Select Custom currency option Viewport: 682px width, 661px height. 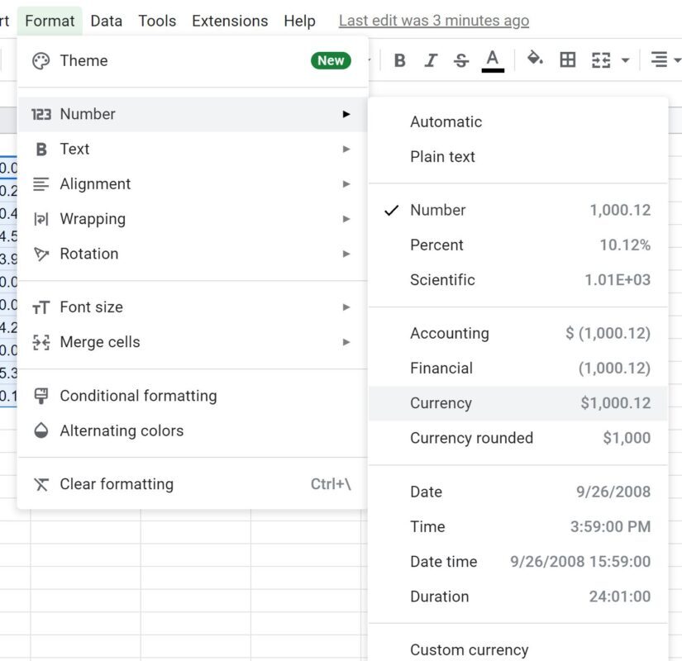(518, 649)
